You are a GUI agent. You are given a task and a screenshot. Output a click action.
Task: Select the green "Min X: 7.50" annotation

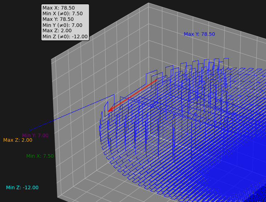[40, 156]
